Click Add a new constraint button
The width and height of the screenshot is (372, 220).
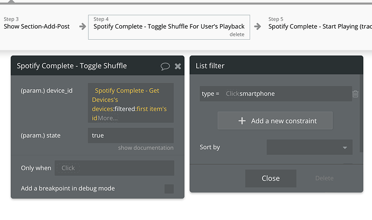click(275, 121)
